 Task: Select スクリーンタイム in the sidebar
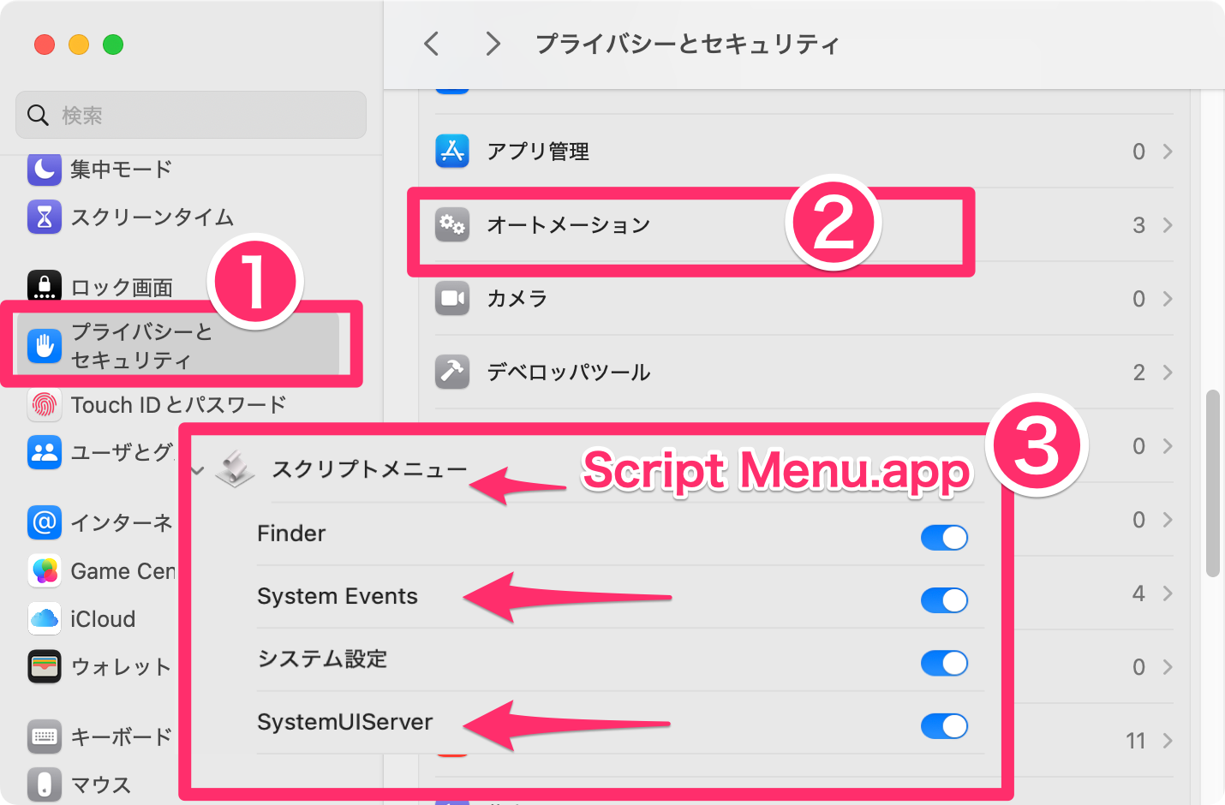point(152,217)
